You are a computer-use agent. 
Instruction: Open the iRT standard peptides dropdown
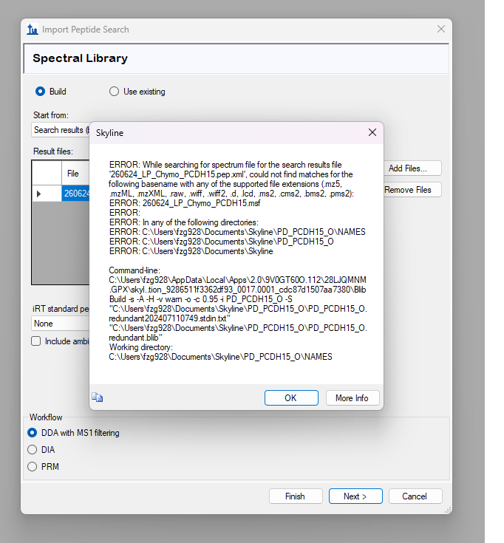pos(61,324)
